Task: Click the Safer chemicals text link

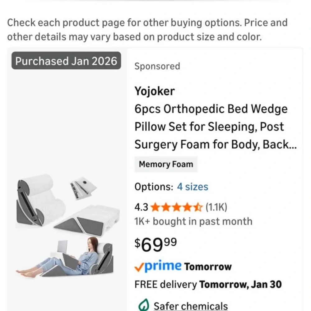Action: tap(191, 306)
